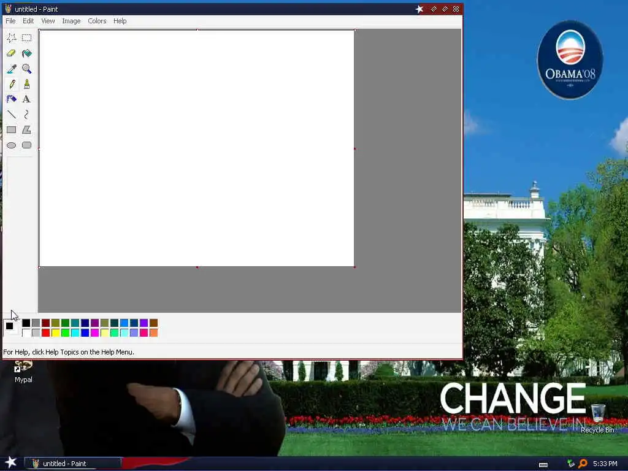Pick the light gray swatch
The width and height of the screenshot is (628, 471).
(36, 333)
